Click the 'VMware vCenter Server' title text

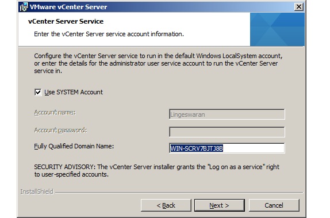tap(68, 7)
